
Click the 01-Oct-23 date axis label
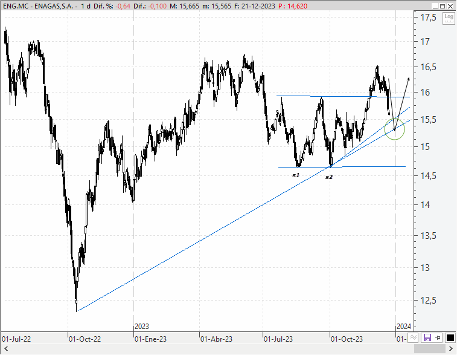(347, 339)
